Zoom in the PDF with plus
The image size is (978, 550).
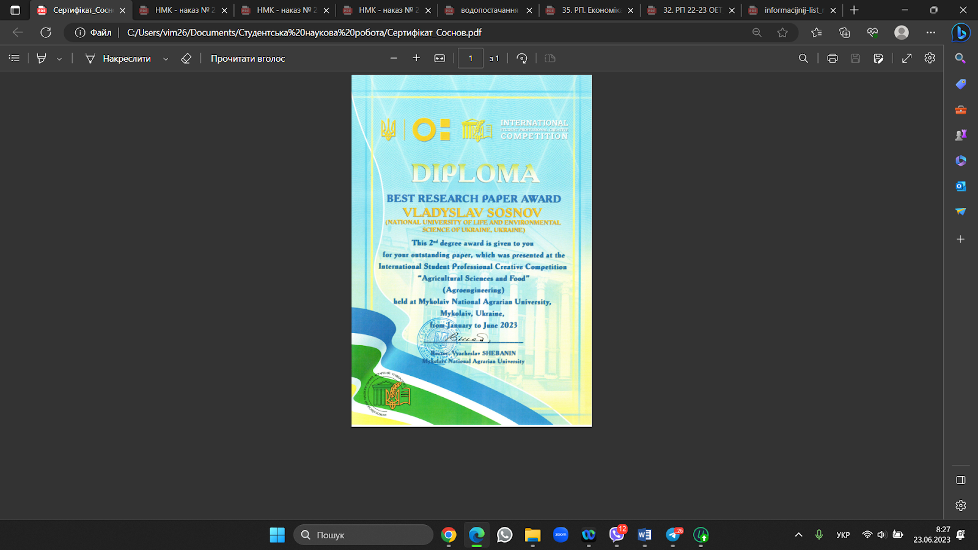tap(416, 58)
